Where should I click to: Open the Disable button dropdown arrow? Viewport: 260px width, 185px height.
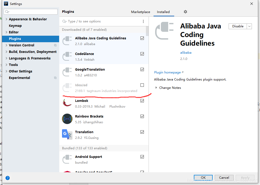249,26
